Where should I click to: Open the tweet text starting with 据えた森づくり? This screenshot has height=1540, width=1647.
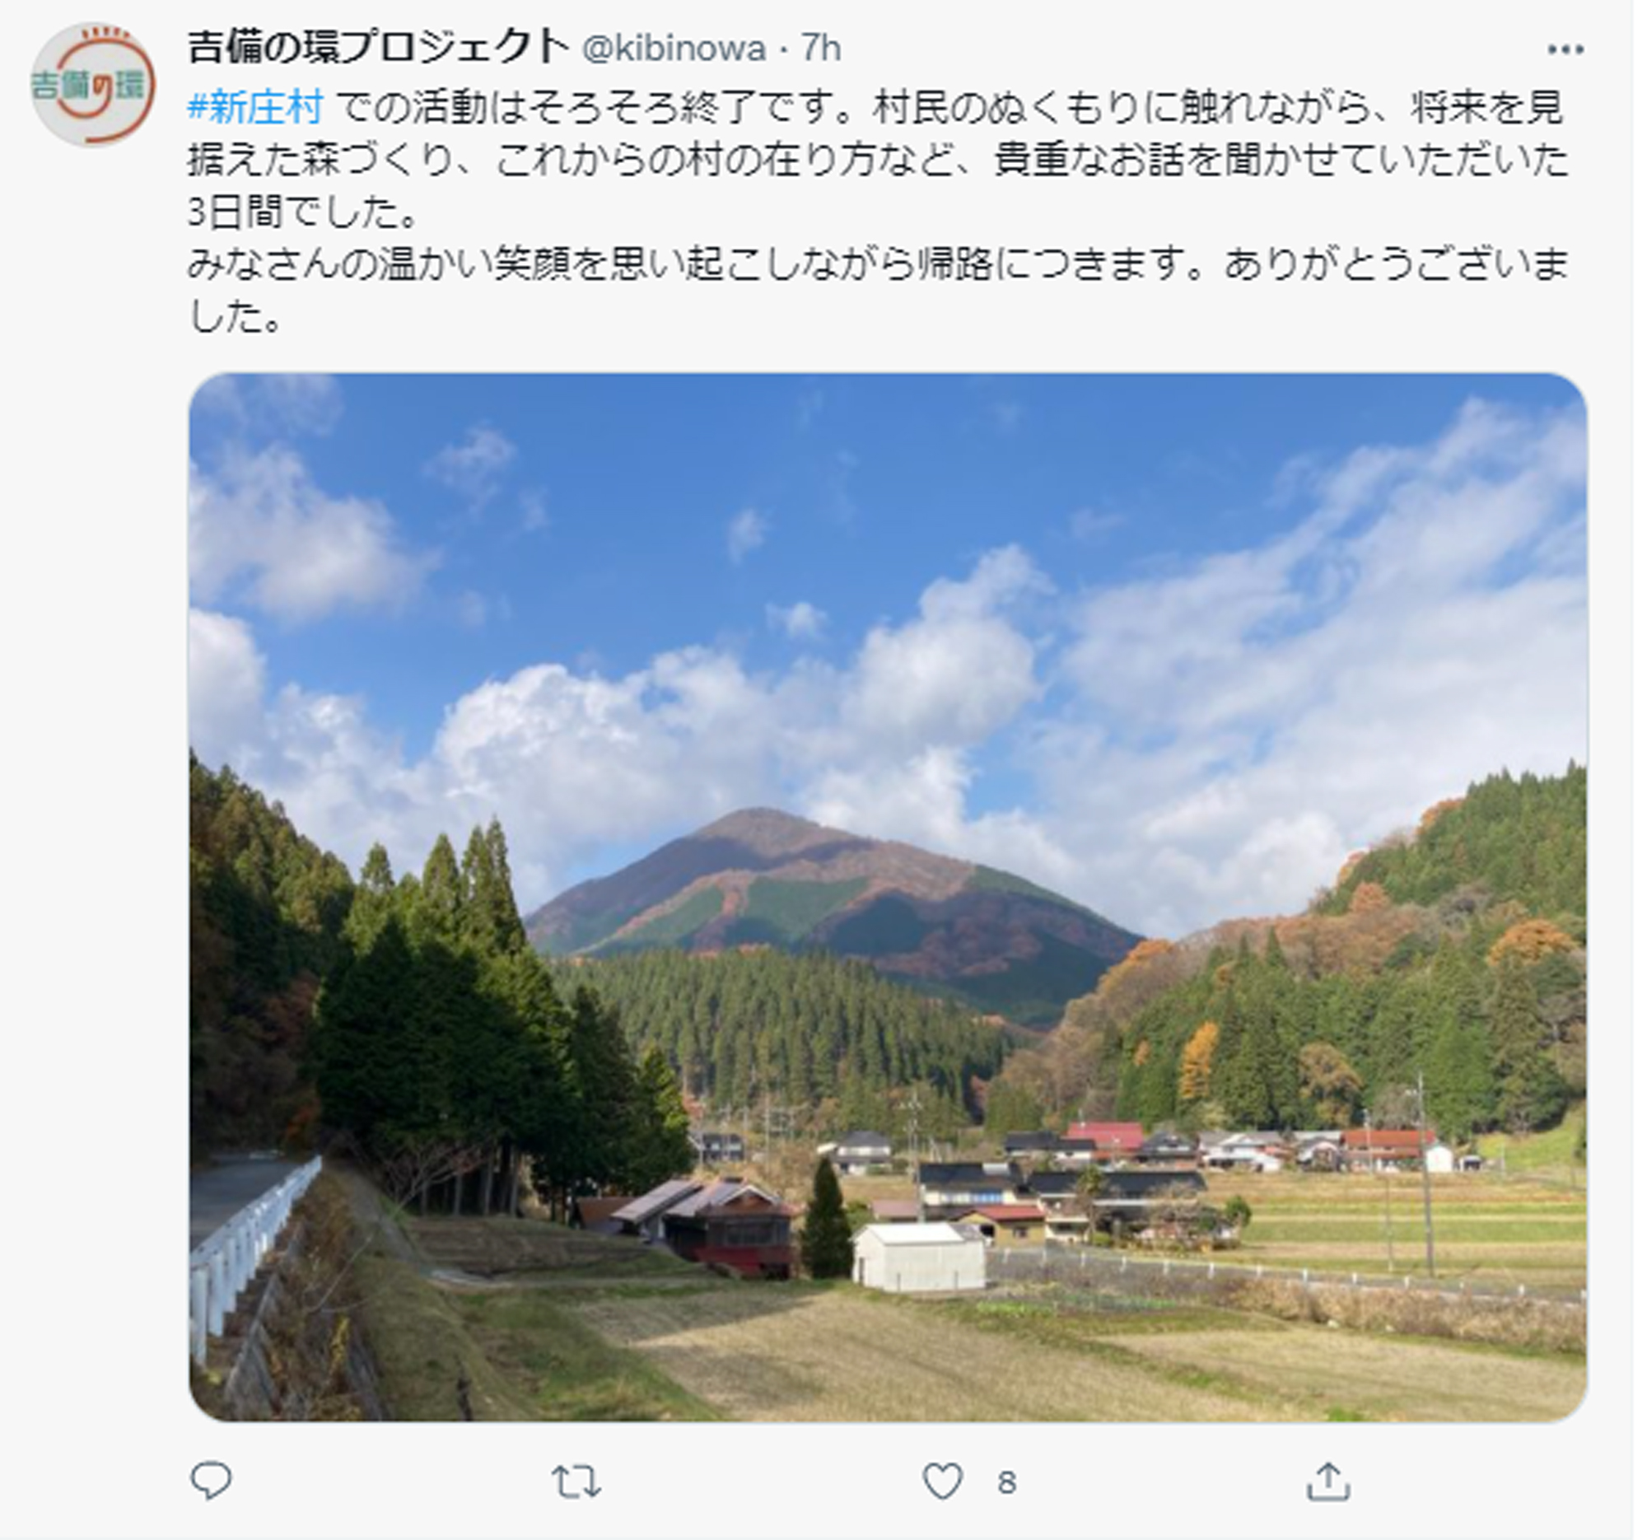click(x=878, y=160)
